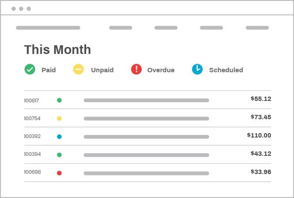Open invoice number 100754

(32, 118)
